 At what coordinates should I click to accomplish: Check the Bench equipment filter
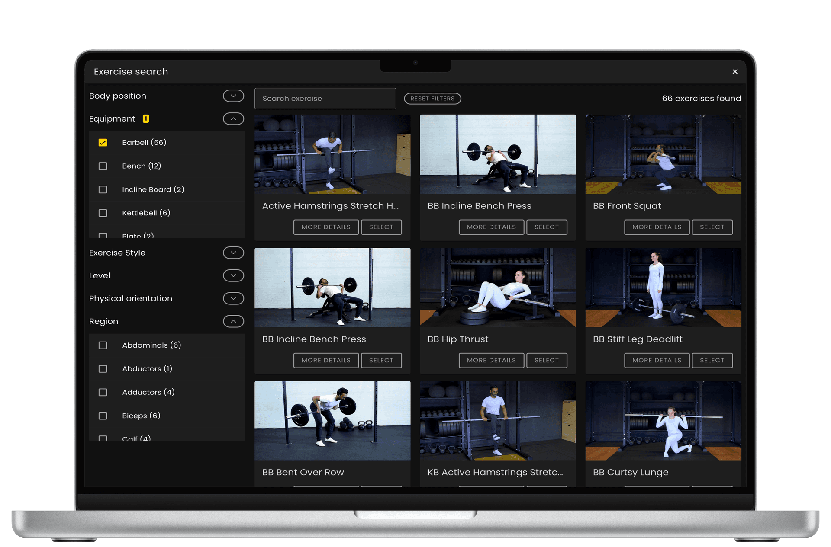click(x=103, y=166)
